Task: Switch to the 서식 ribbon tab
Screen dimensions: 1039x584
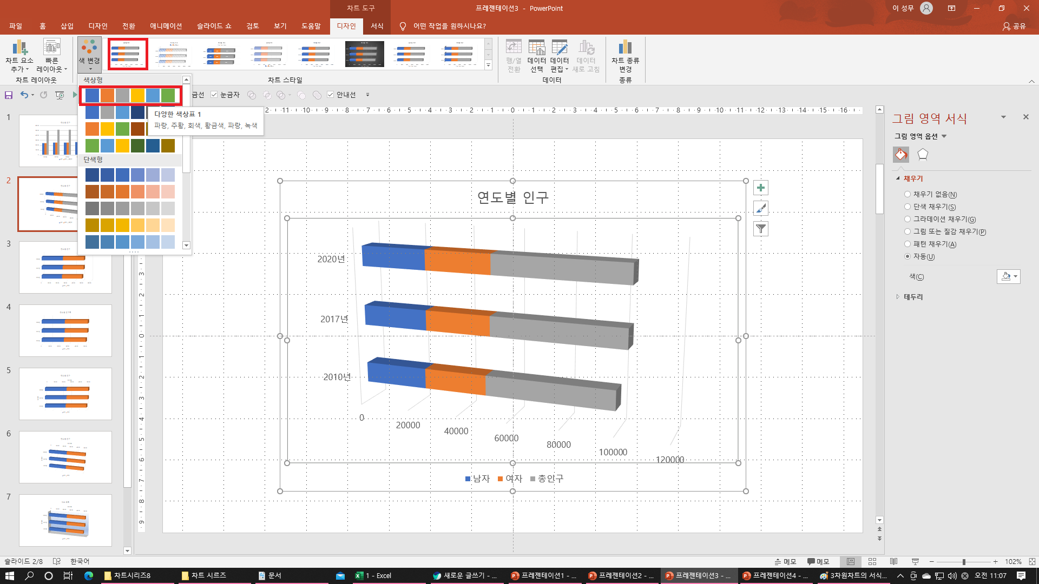Action: (377, 26)
